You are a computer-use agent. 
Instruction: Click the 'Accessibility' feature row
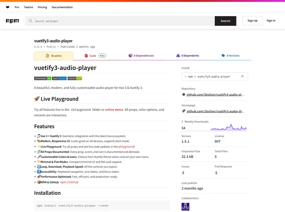78,171
